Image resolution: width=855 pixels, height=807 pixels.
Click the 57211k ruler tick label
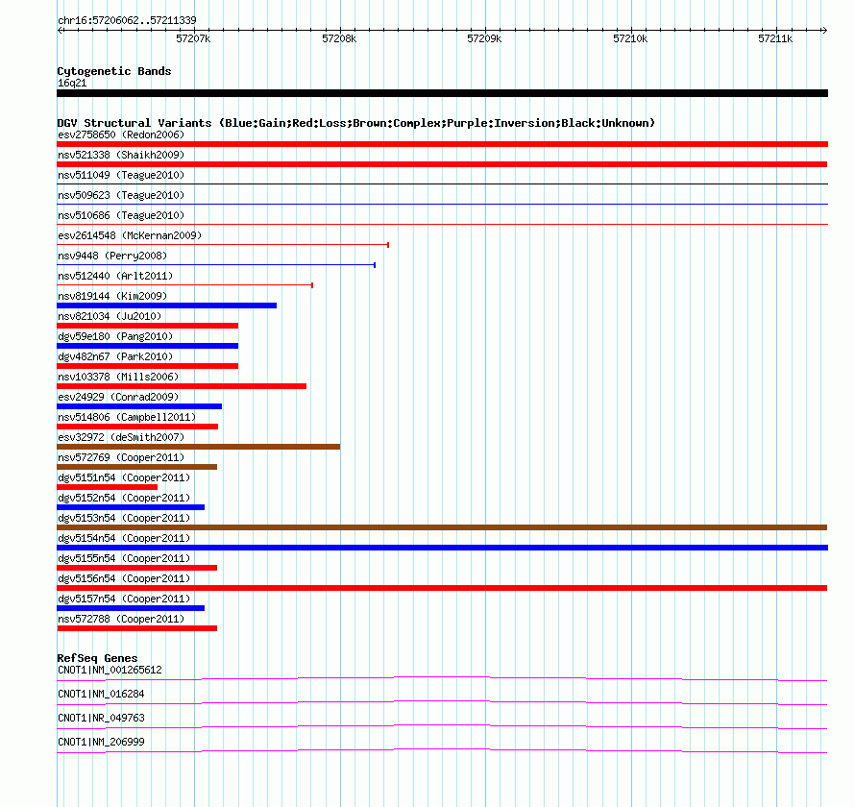pos(775,38)
